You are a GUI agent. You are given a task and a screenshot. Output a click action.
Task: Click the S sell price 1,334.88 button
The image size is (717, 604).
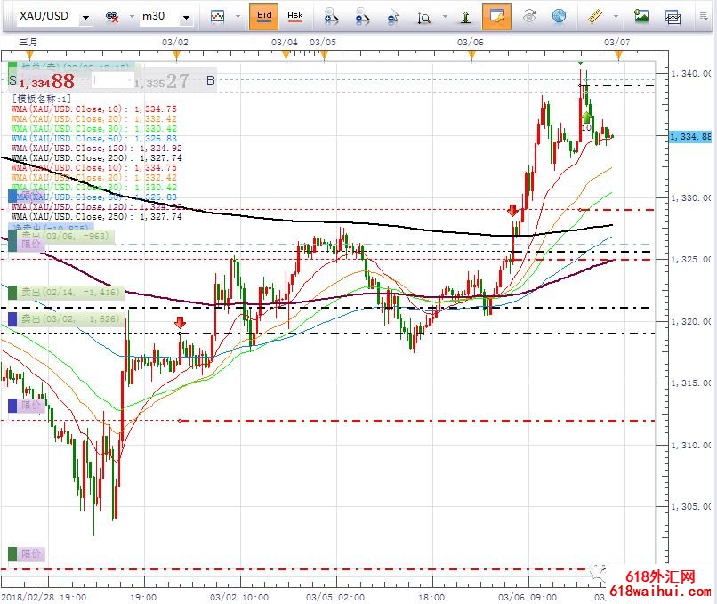coord(49,82)
